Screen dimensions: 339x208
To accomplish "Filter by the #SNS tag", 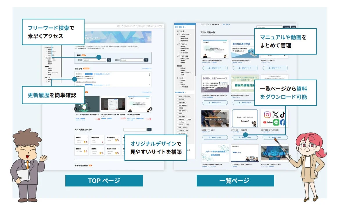I will tap(180, 128).
